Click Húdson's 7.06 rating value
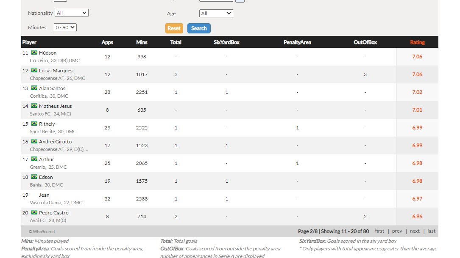 click(417, 56)
